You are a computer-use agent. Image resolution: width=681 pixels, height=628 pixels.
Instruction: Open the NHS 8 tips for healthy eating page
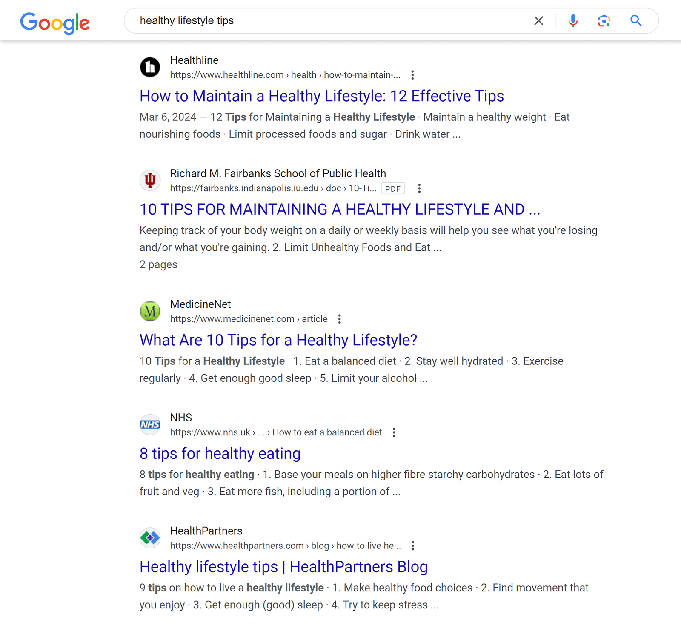pos(220,453)
